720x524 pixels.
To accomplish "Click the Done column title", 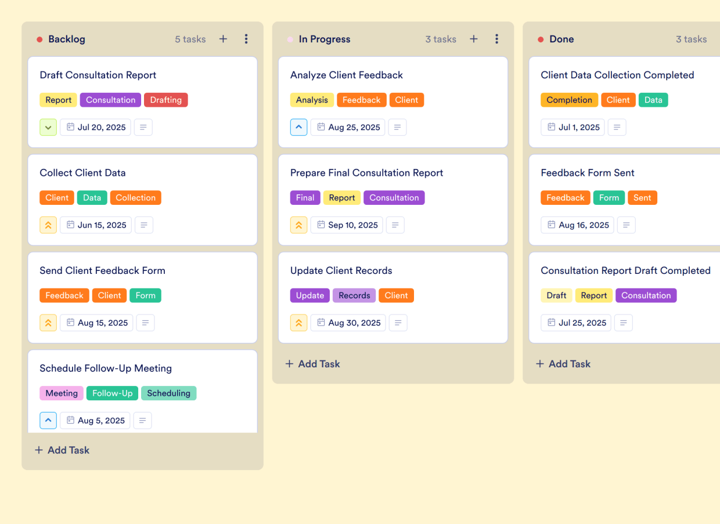I will 561,39.
